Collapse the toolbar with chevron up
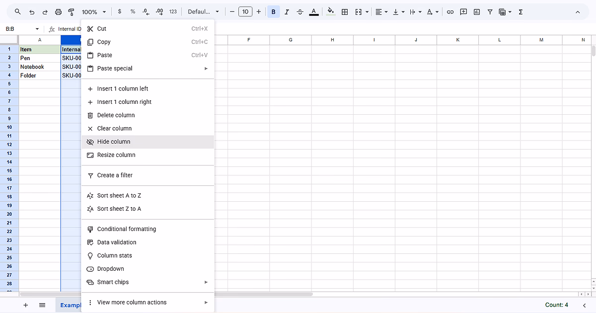 [x=578, y=12]
